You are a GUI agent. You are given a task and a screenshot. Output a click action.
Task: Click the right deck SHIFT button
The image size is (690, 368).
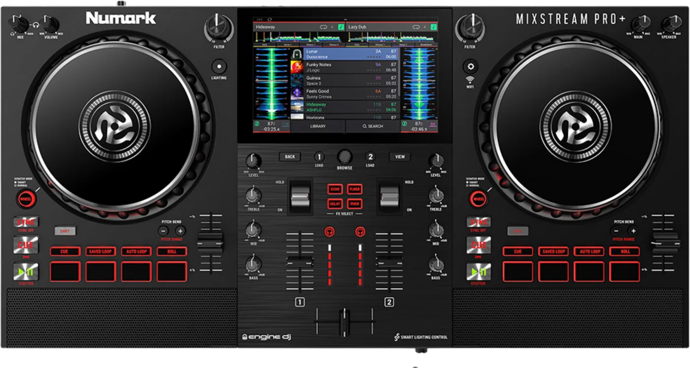[517, 231]
